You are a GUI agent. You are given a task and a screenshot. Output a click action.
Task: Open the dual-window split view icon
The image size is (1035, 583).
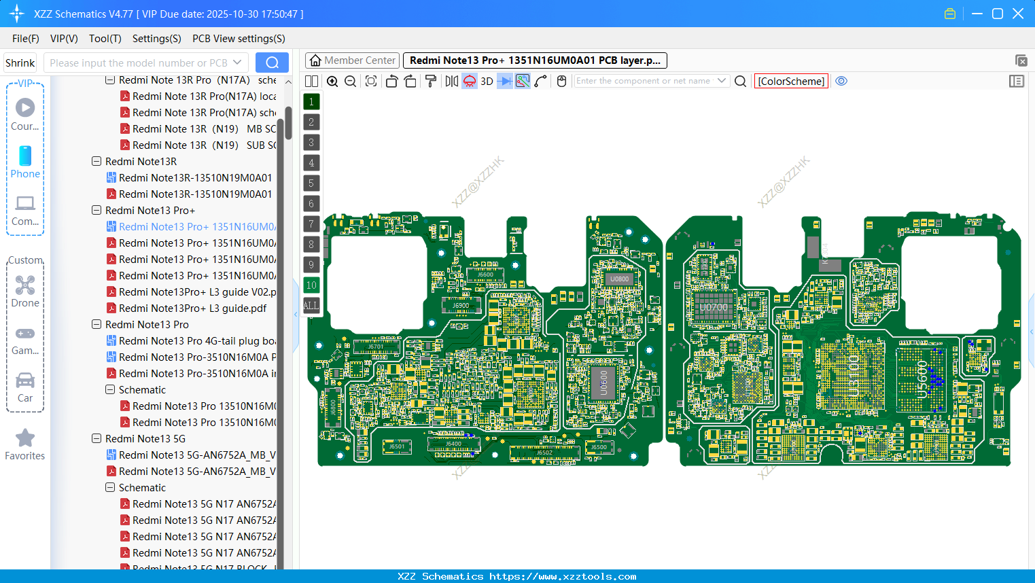pyautogui.click(x=311, y=81)
